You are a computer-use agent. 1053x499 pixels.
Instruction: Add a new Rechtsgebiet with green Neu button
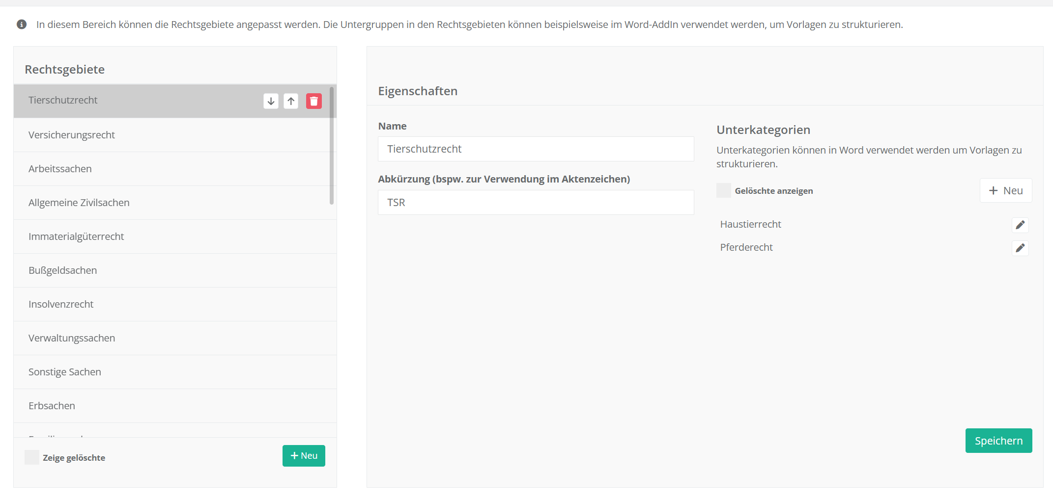pos(304,456)
